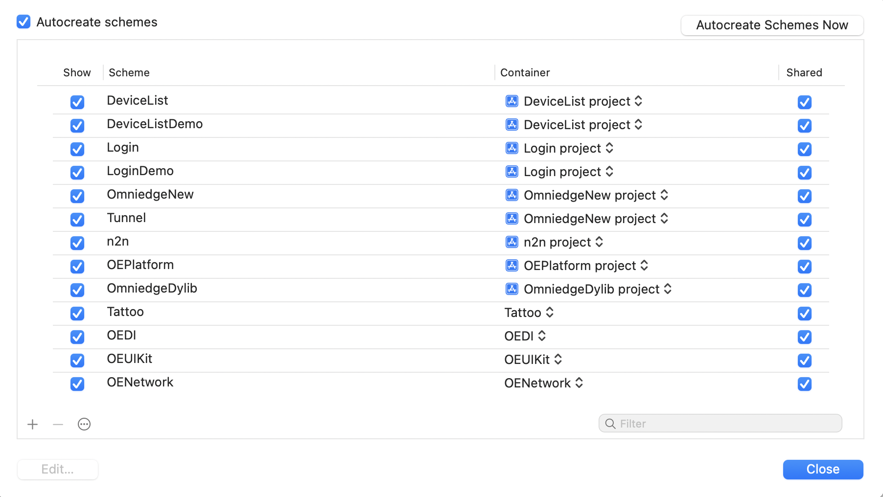Toggle Shared checkbox for OENetwork scheme

(804, 384)
